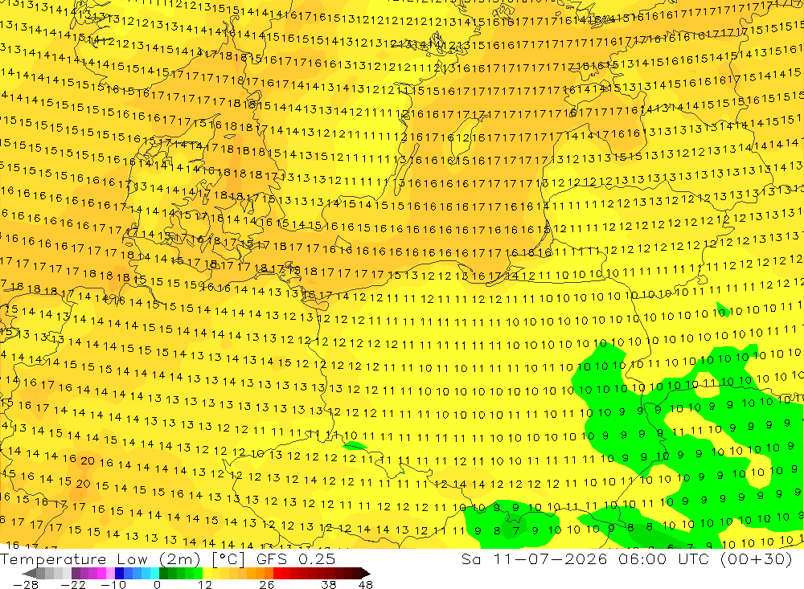
Task: Click the dark blue swatch above the -10 label
Action: click(120, 573)
